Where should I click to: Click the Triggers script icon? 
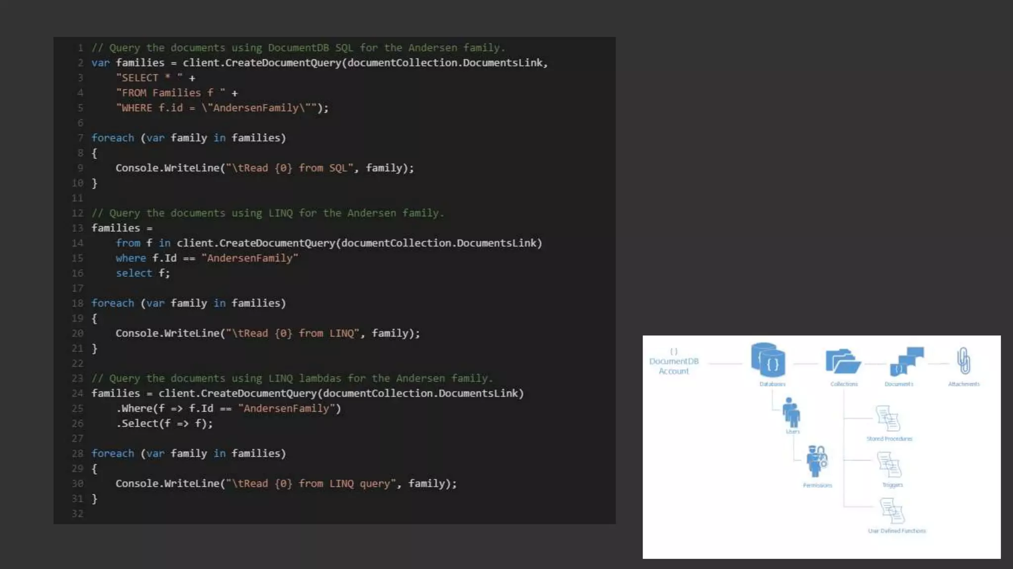[x=889, y=464]
